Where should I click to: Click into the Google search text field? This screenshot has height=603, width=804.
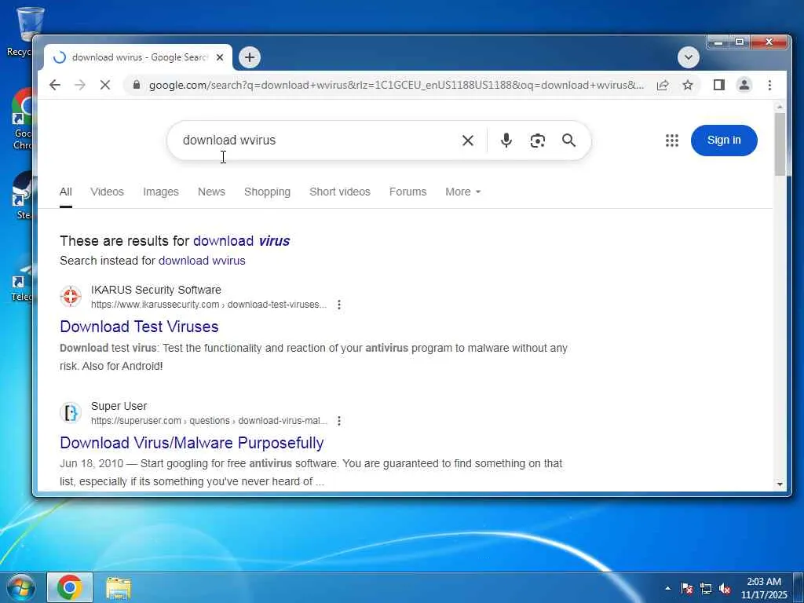[x=312, y=141]
